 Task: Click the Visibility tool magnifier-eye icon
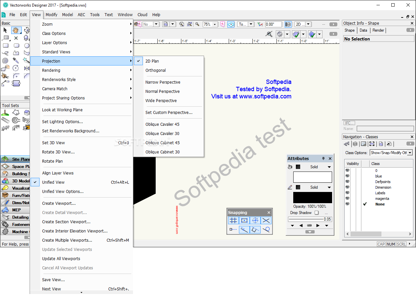pyautogui.click(x=269, y=34)
